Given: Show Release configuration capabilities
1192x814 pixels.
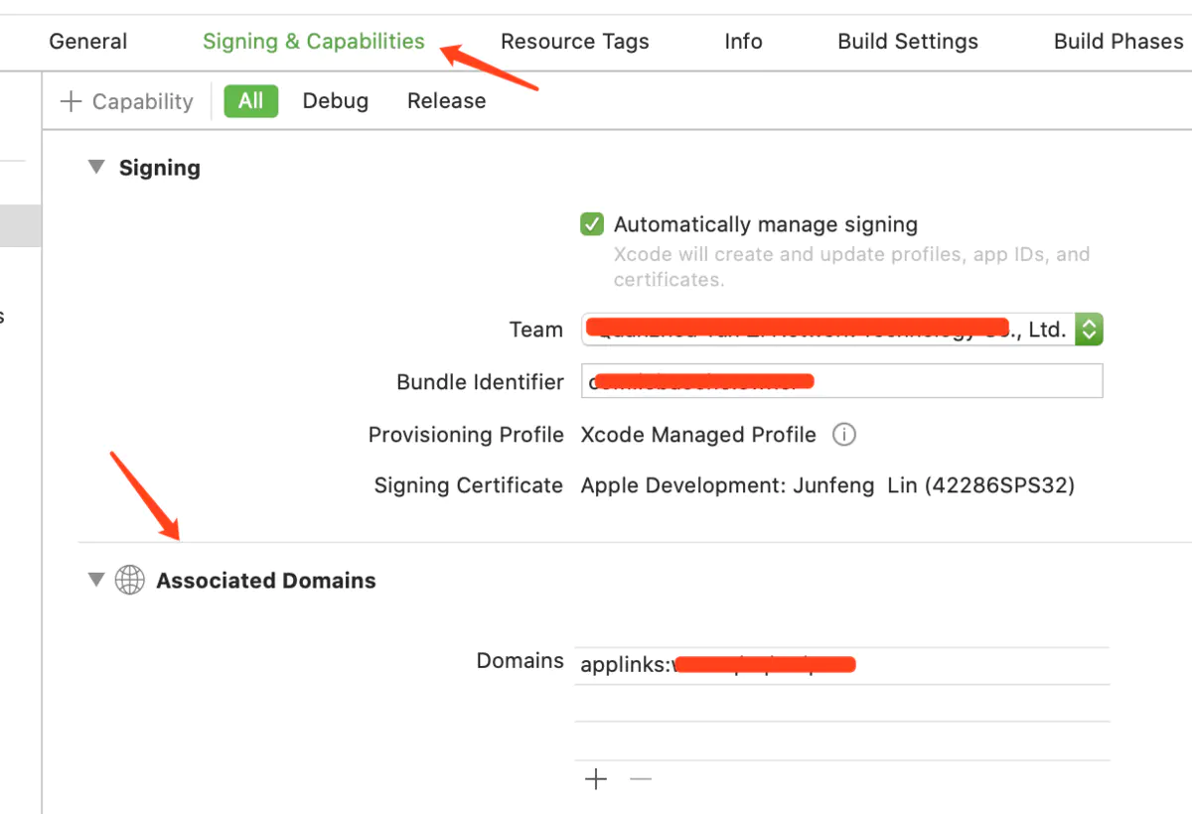Looking at the screenshot, I should 447,101.
